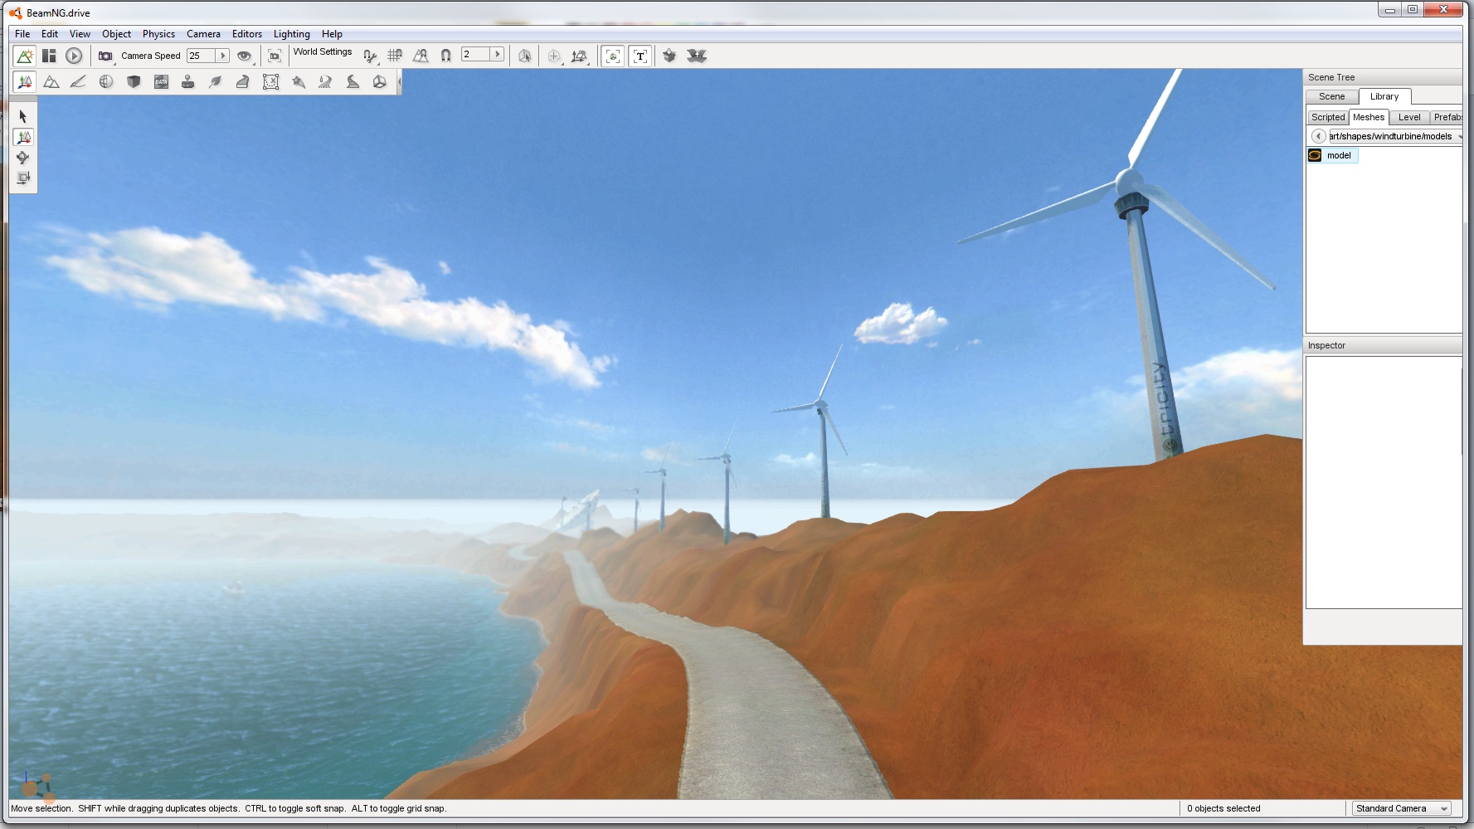Switch to the Scene tab
This screenshot has height=829, width=1474.
coord(1332,96)
